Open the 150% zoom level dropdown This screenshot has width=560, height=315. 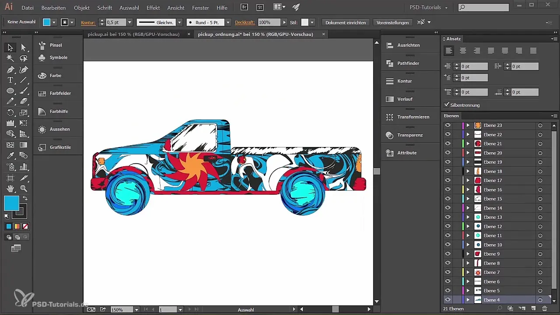point(137,310)
